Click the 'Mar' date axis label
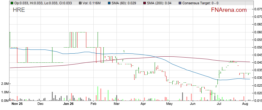This screenshot has width=262, height=110. [x=117, y=104]
